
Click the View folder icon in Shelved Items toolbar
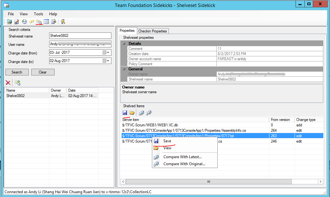pos(132,113)
